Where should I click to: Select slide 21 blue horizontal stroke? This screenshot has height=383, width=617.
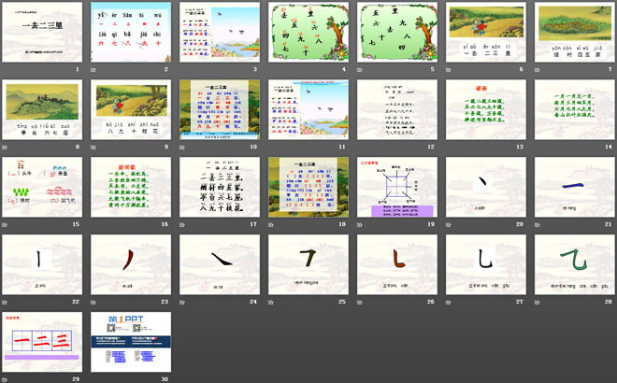point(575,187)
